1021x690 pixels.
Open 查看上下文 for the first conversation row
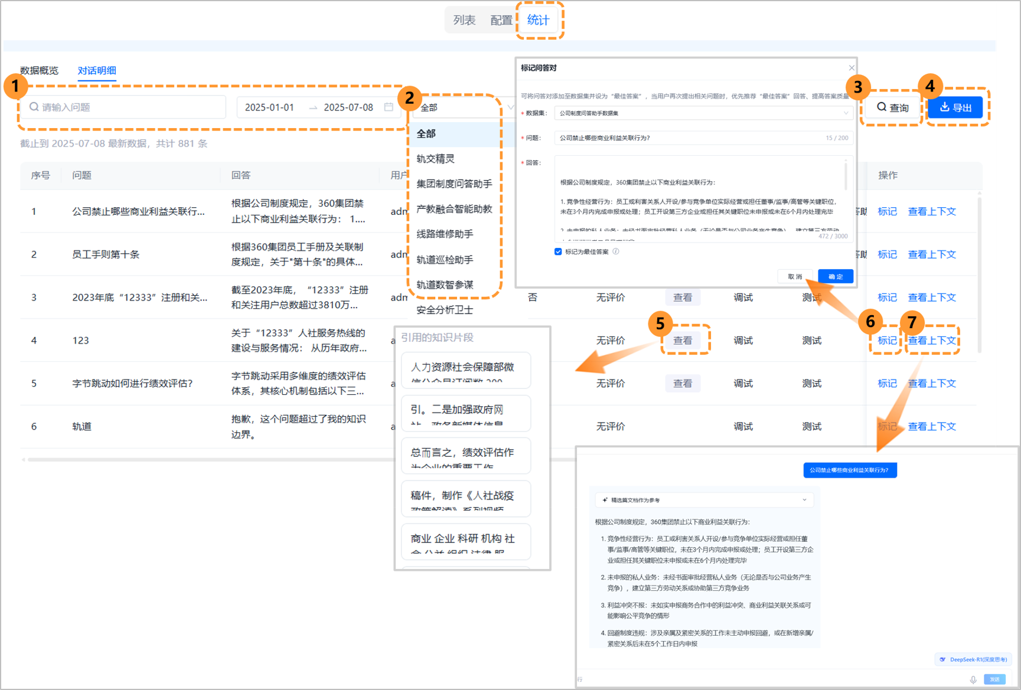(x=932, y=211)
